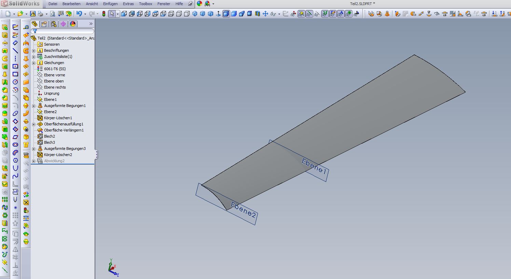Image resolution: width=511 pixels, height=279 pixels.
Task: Open the Fenster menu
Action: click(164, 4)
